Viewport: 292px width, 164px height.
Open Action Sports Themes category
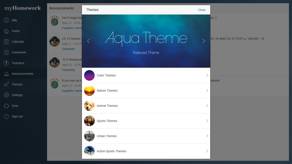click(x=146, y=151)
